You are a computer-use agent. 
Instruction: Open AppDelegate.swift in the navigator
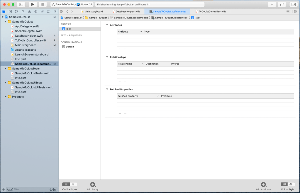click(27, 26)
